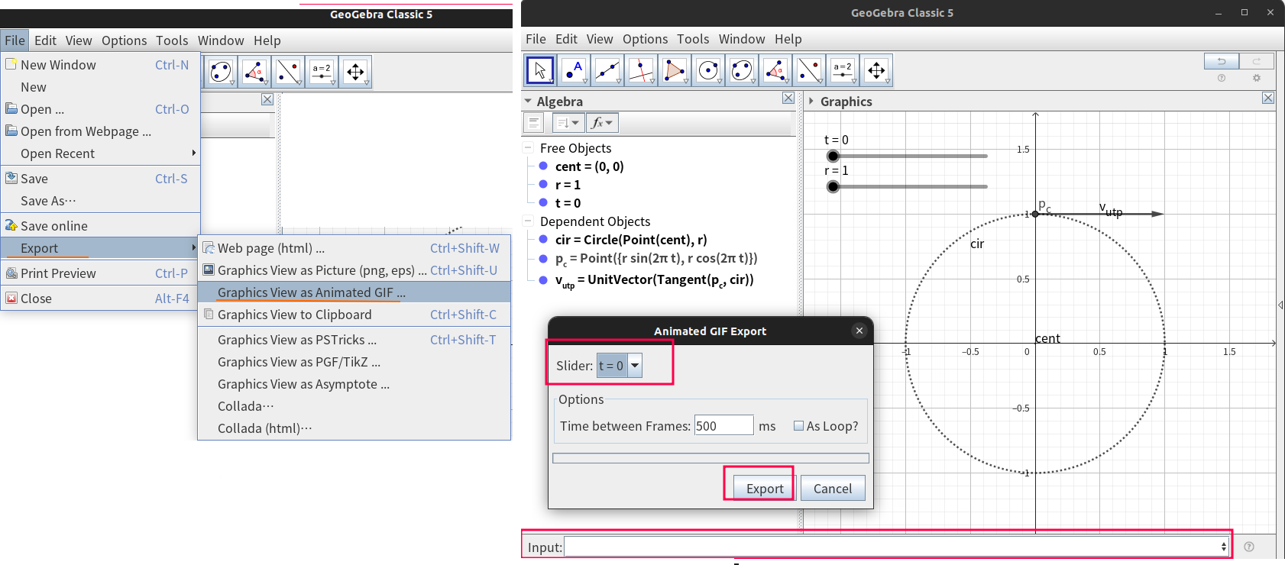Viewport: 1285px width, 565px height.
Task: Select the Point tool in right window
Action: tap(574, 70)
